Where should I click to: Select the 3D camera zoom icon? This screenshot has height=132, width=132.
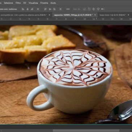pyautogui.click(x=103, y=9)
